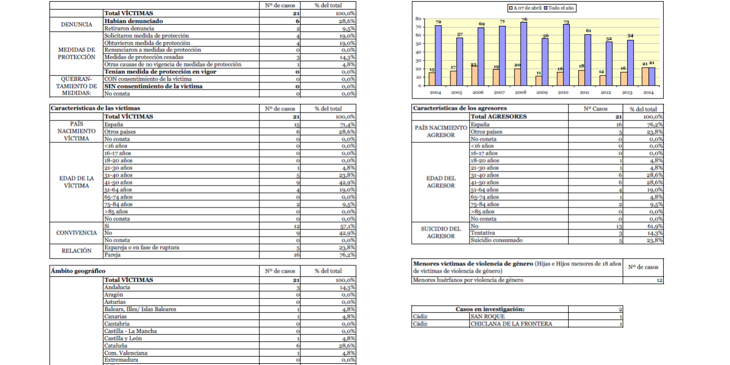Click the 'Ámbito geográfico' heading

78,271
